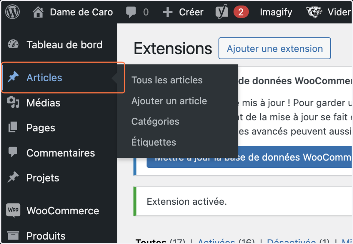Viewport: 353px width, 244px height.
Task: Open the comments bubble icon in admin bar
Action: [131, 12]
